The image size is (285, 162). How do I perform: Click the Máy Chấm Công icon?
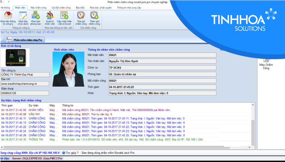[x=266, y=64]
